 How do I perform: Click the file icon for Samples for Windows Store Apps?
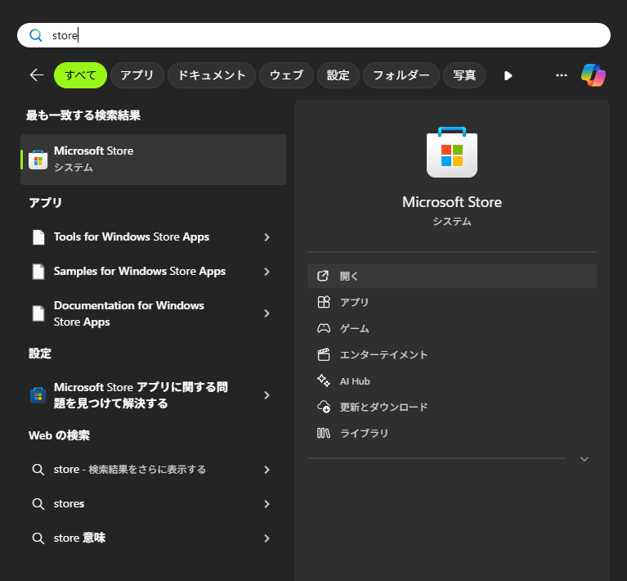(38, 272)
